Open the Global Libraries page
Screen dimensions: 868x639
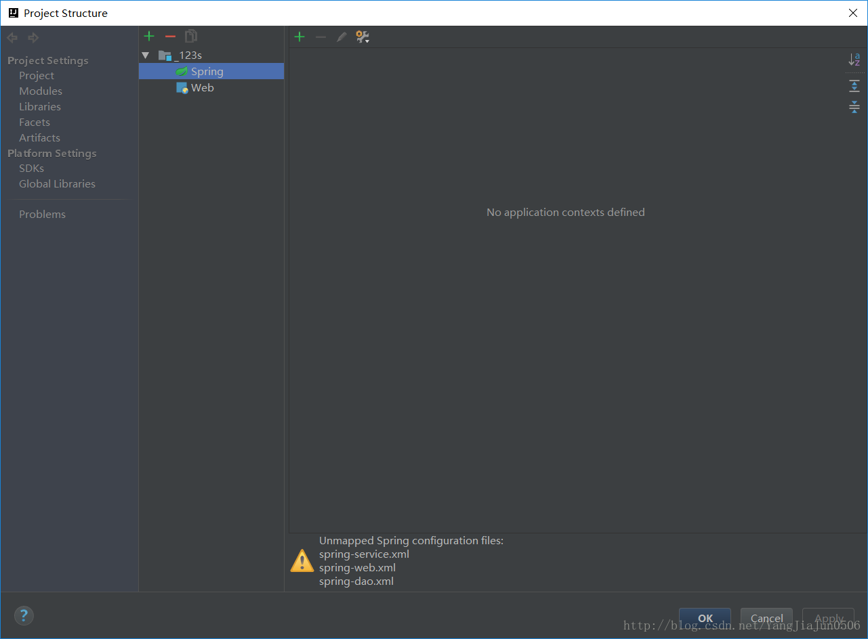(57, 183)
